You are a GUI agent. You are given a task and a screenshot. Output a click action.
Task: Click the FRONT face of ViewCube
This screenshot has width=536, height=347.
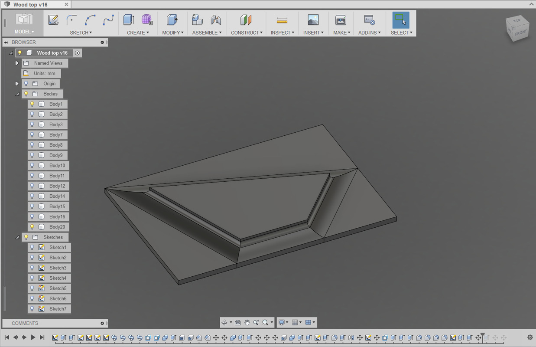tap(521, 33)
